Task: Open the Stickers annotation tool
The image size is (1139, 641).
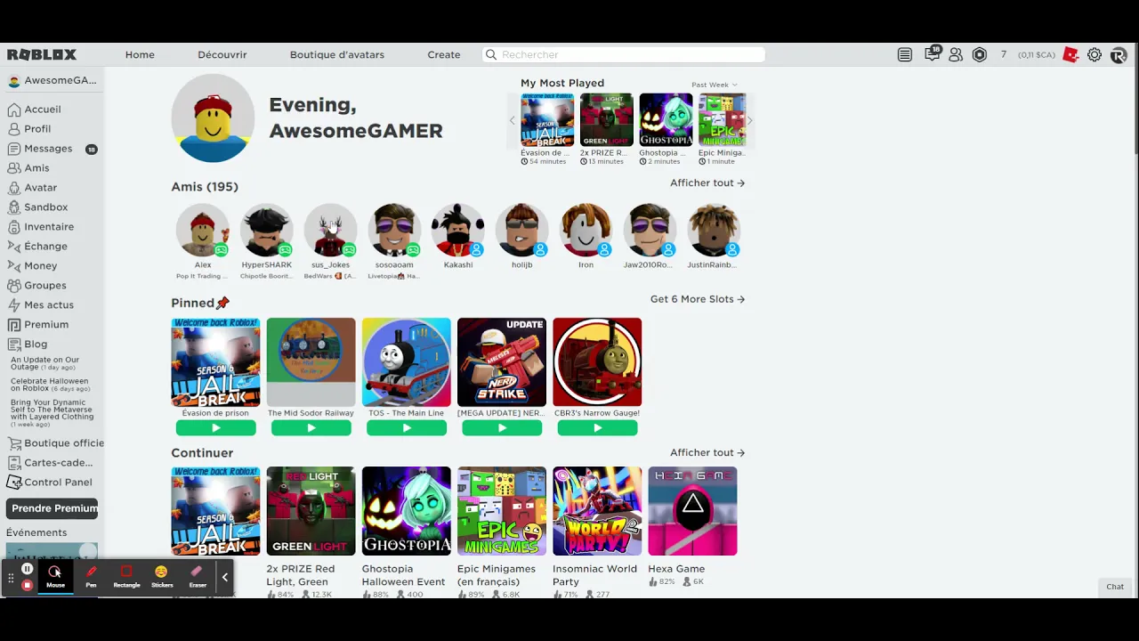Action: [x=162, y=577]
